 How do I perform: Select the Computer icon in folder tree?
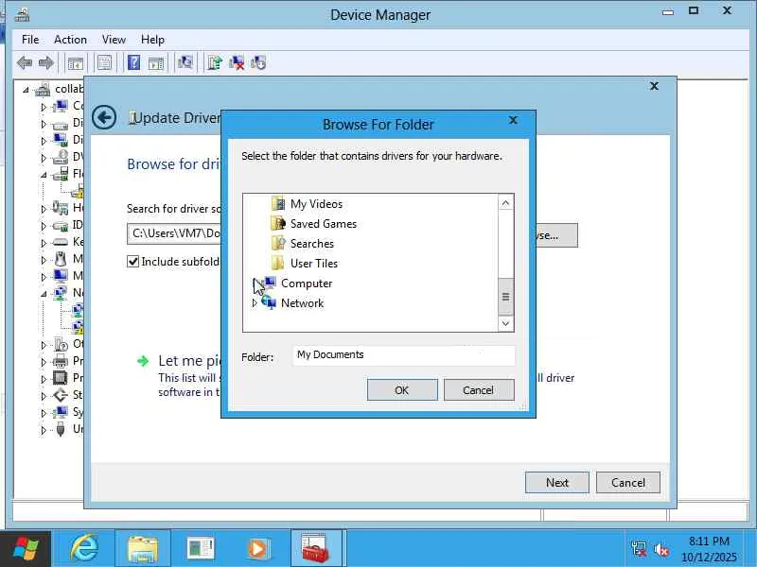(x=270, y=283)
